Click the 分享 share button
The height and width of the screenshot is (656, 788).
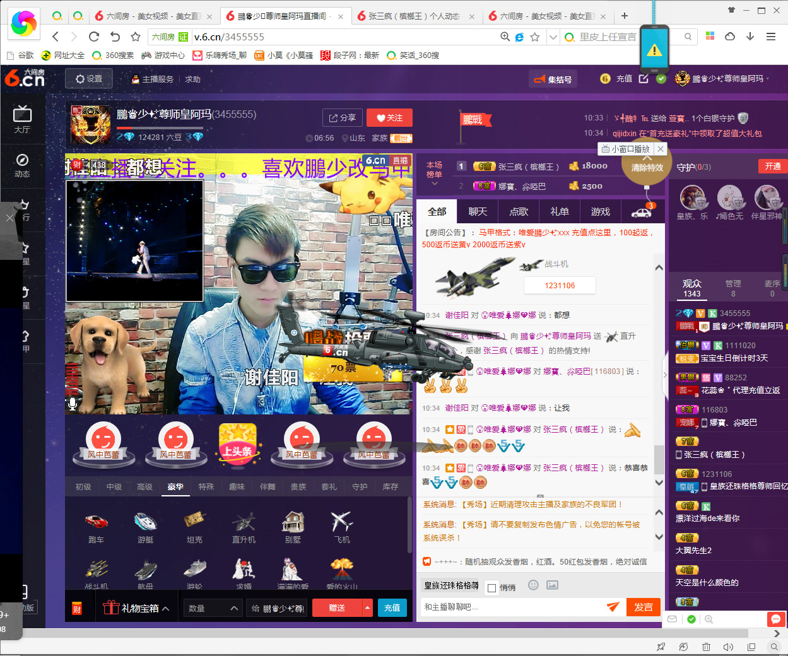(x=343, y=118)
